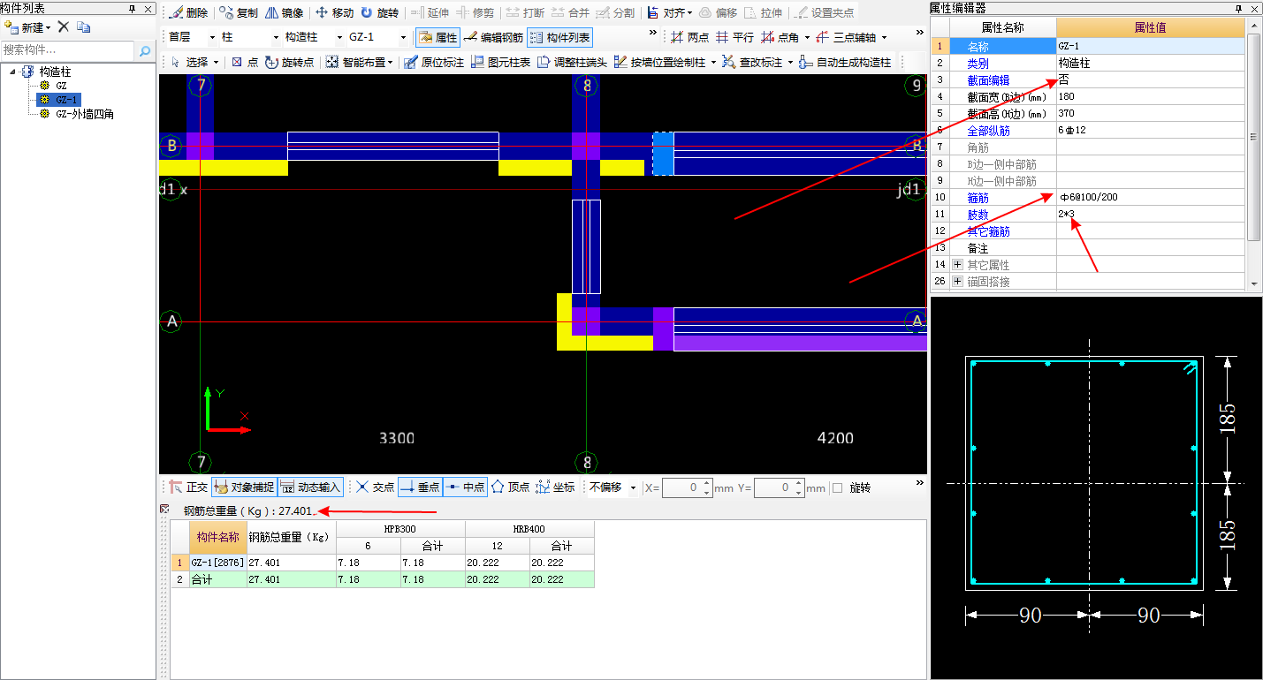Screen dimensions: 1263x680
Task: Click the 肢数 property name
Action: pos(978,215)
